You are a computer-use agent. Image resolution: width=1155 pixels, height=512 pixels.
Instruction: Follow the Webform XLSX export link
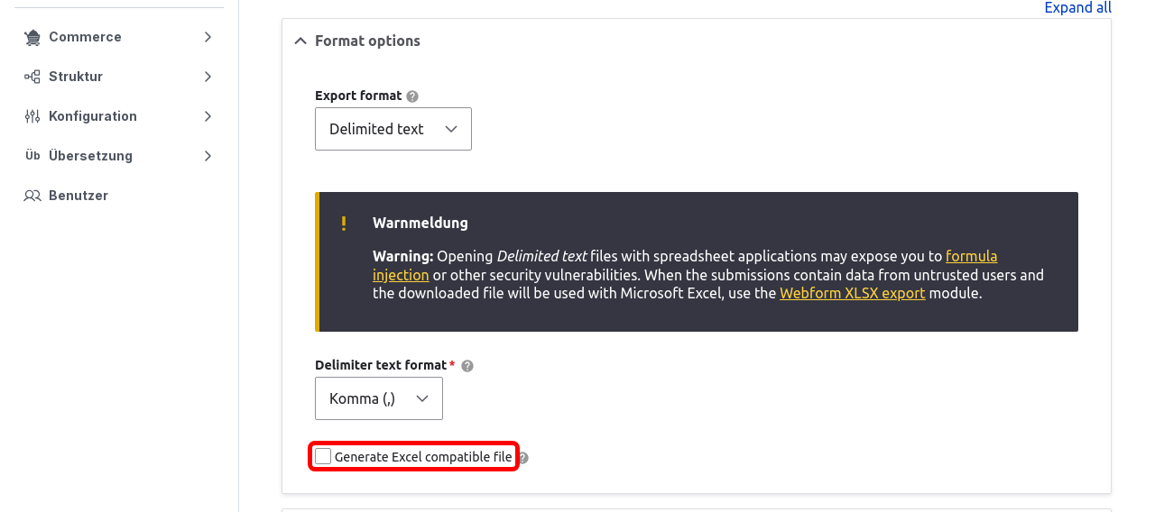(x=853, y=293)
